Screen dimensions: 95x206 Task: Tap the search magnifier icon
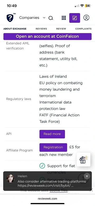click(x=51, y=18)
